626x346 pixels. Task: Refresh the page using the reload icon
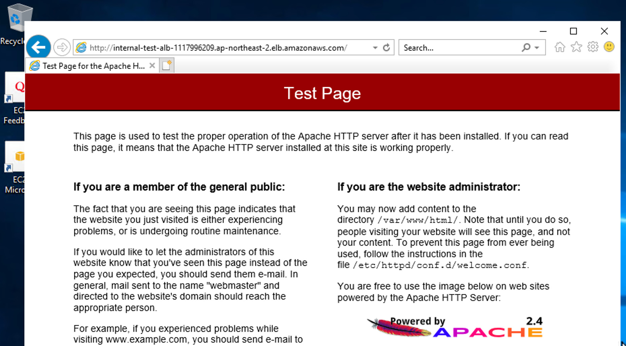coord(386,47)
